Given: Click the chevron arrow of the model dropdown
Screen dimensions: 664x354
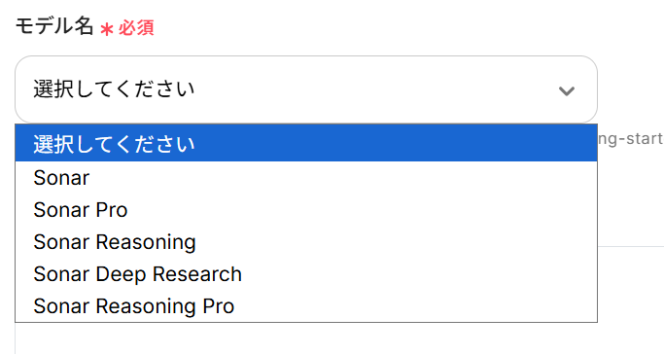Looking at the screenshot, I should click(x=566, y=90).
